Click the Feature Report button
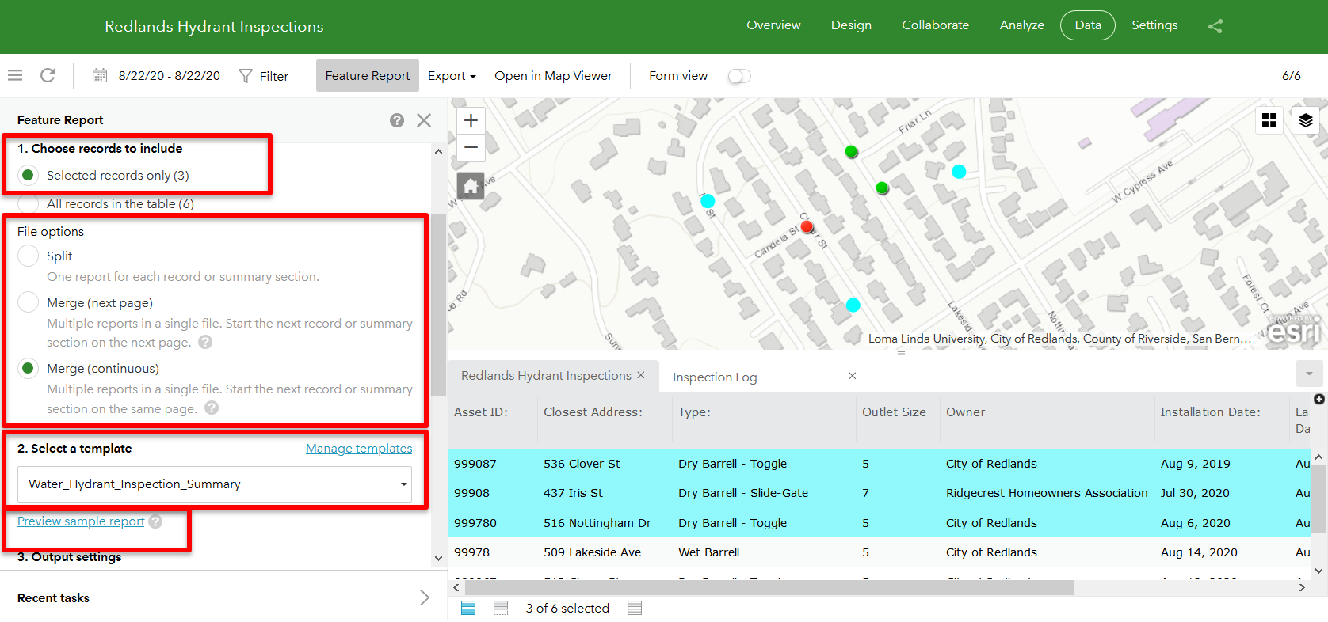Image resolution: width=1328 pixels, height=622 pixels. click(x=368, y=76)
